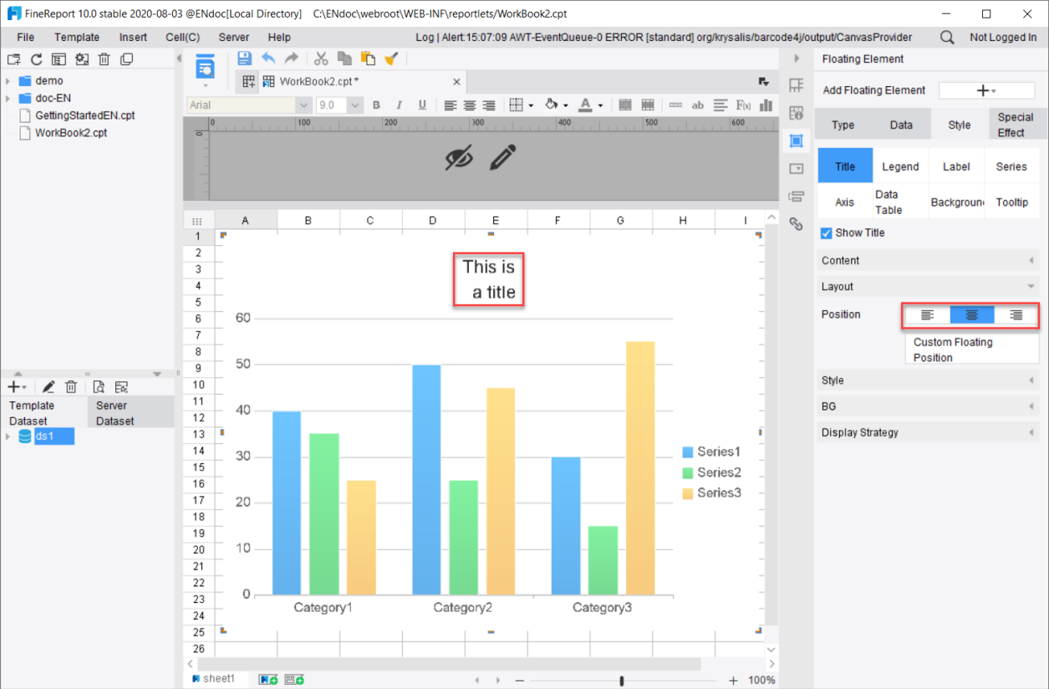Select the Format Painter brush
1049x689 pixels.
click(391, 59)
